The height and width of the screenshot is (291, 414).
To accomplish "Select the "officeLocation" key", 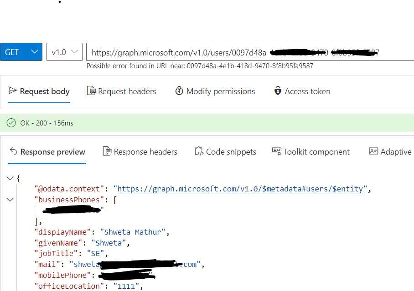I will tap(69, 286).
